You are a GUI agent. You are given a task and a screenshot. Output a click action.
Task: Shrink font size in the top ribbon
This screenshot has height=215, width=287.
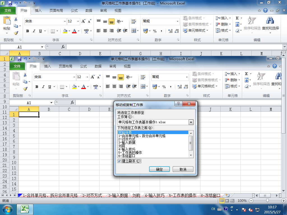click(x=89, y=21)
